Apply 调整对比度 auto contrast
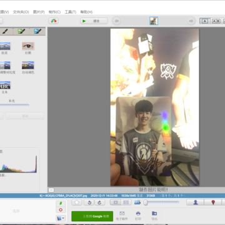Screen dimensions: 225x225 (6, 67)
